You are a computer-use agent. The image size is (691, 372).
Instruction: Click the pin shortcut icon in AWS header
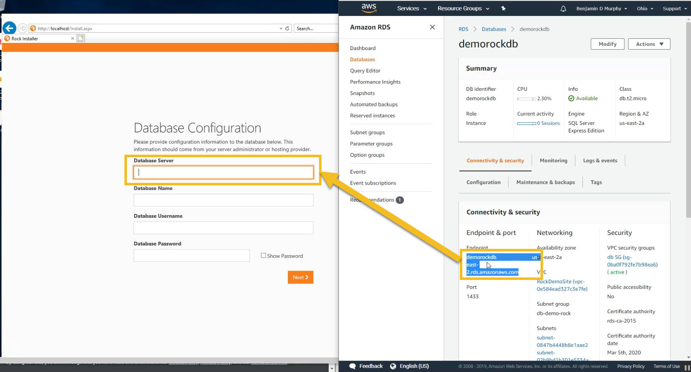point(503,8)
